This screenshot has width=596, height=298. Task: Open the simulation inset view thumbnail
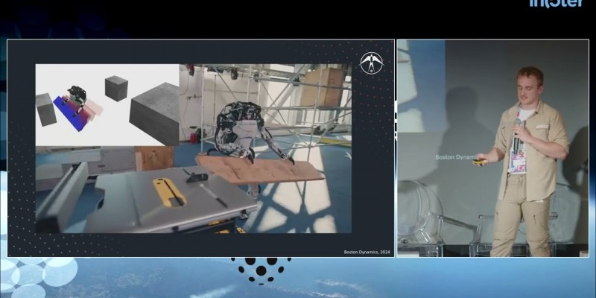click(107, 104)
